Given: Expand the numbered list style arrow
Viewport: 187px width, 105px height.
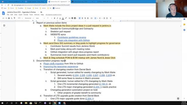Looking at the screenshot, I should [x=97, y=18].
